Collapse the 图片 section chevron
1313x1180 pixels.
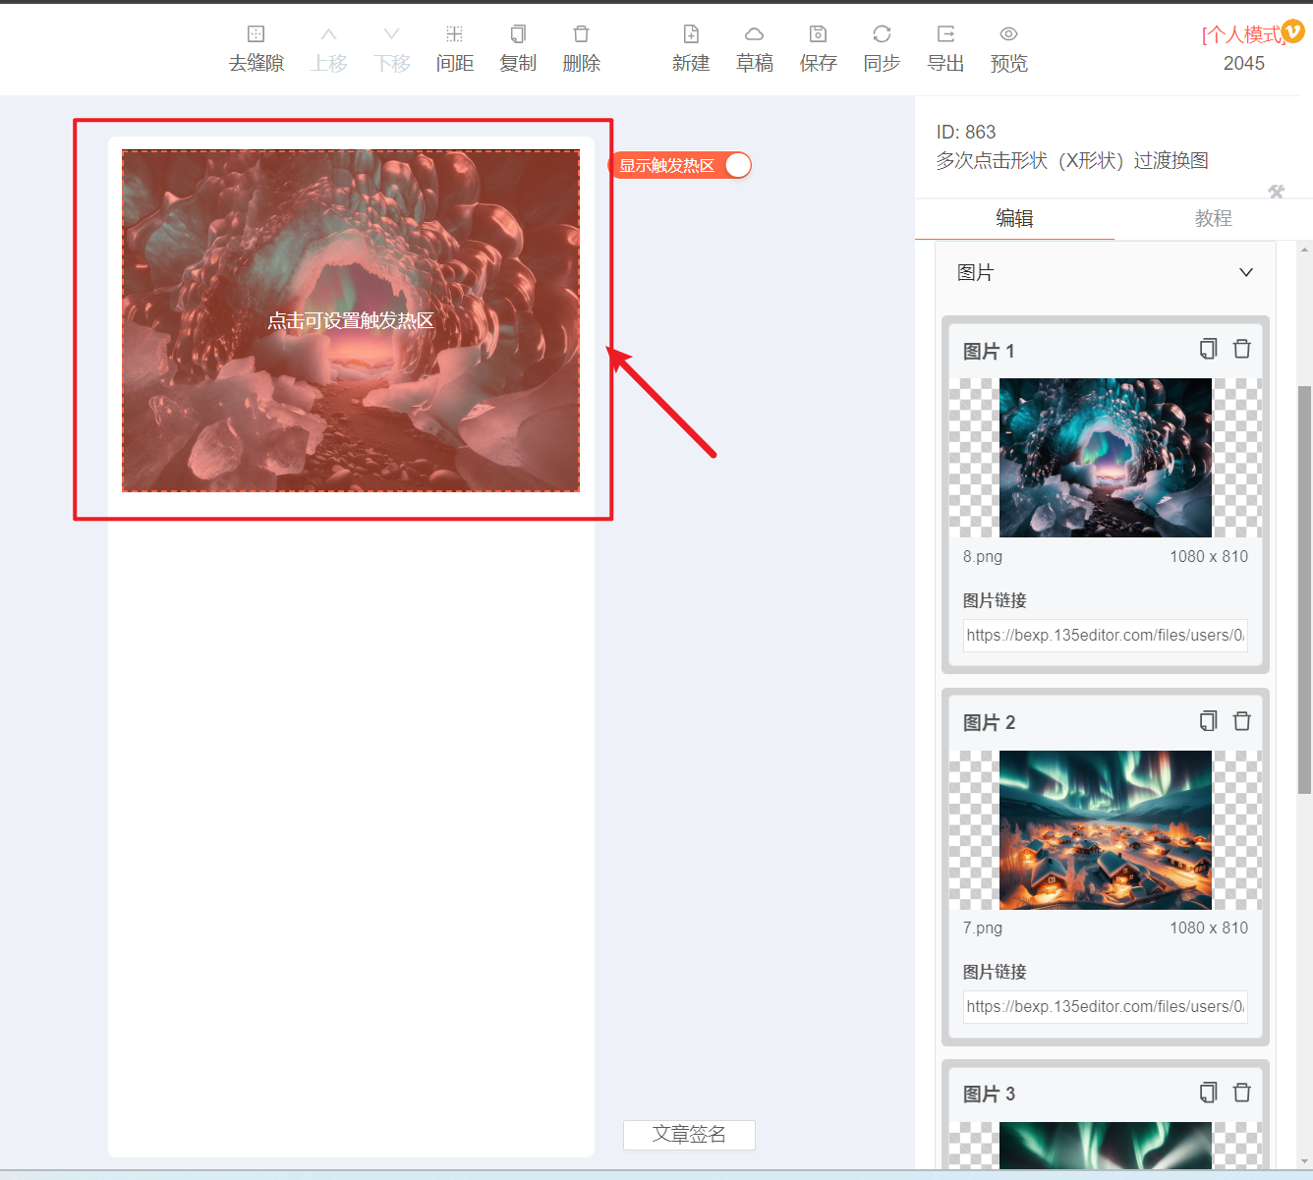[1246, 272]
